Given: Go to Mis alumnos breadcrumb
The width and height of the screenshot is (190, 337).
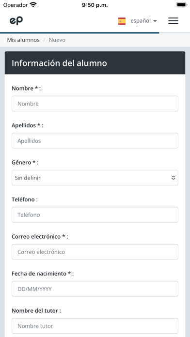Looking at the screenshot, I should coord(23,40).
